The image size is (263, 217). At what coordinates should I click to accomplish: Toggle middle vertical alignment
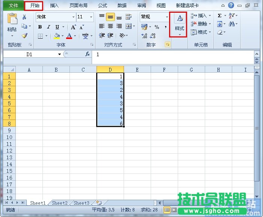110,17
